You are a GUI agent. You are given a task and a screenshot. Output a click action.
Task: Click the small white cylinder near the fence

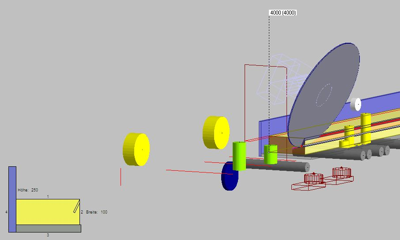pos(356,105)
